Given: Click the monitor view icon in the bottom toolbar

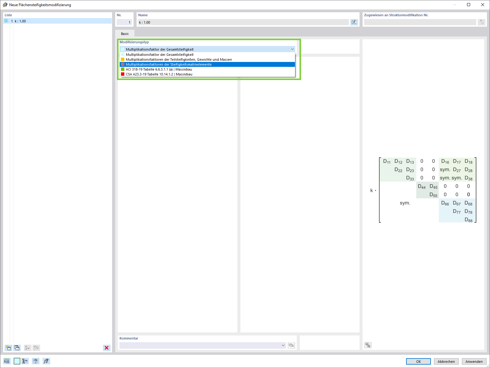Looking at the screenshot, I should pos(36,361).
